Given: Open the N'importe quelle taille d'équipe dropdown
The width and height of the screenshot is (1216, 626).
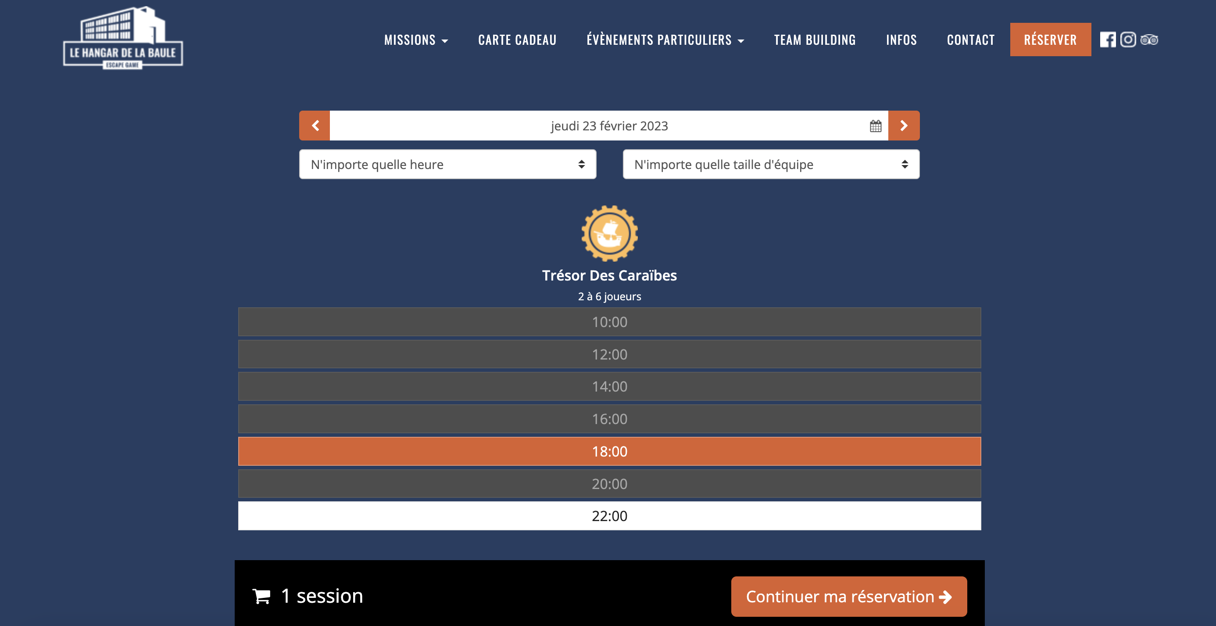Looking at the screenshot, I should click(771, 165).
